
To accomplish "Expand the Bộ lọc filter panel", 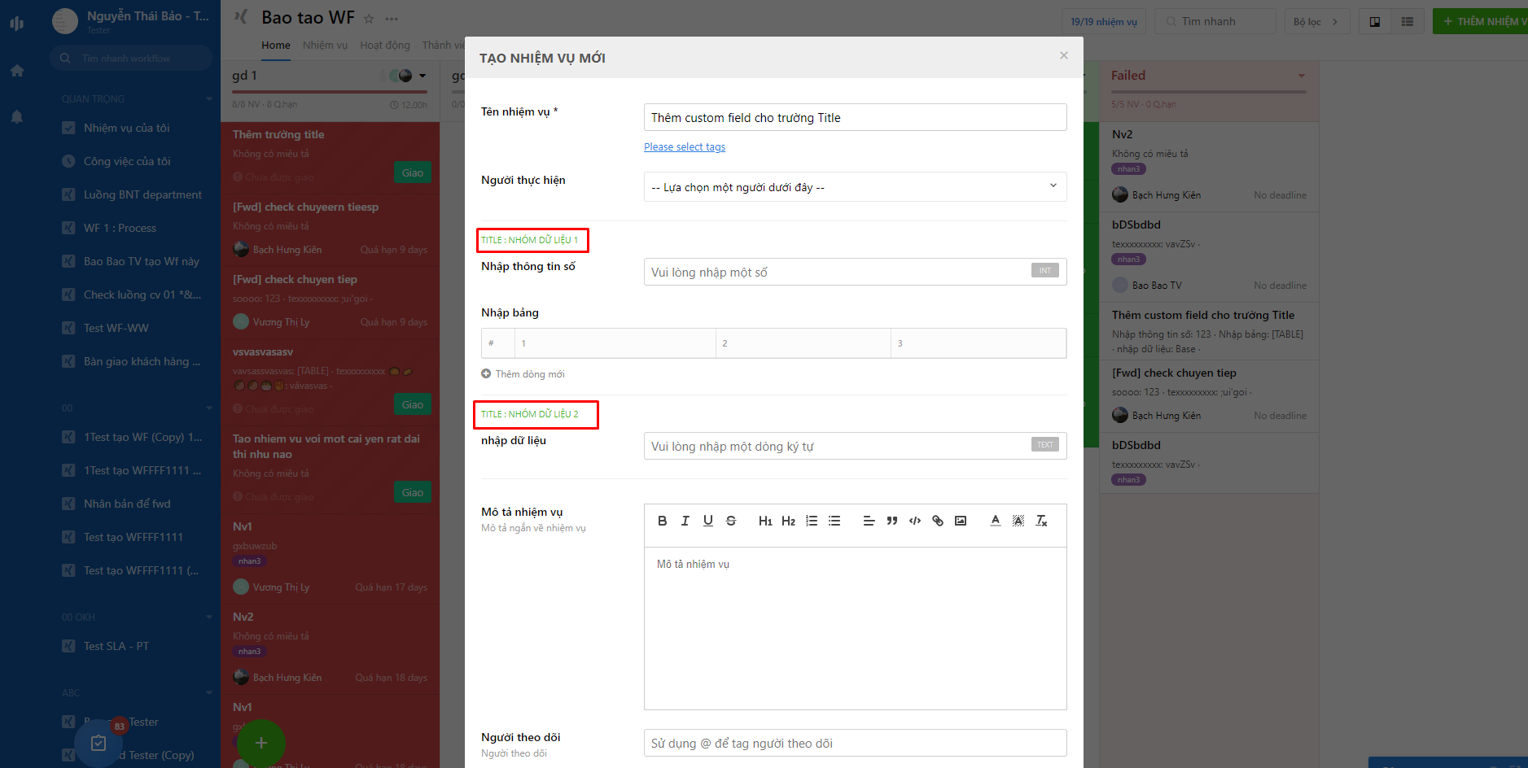I will point(1317,21).
